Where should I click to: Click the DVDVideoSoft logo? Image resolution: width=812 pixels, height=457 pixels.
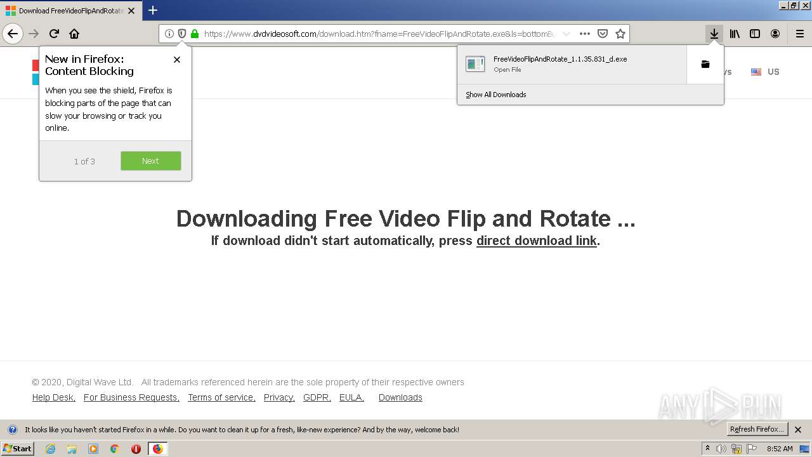36,72
